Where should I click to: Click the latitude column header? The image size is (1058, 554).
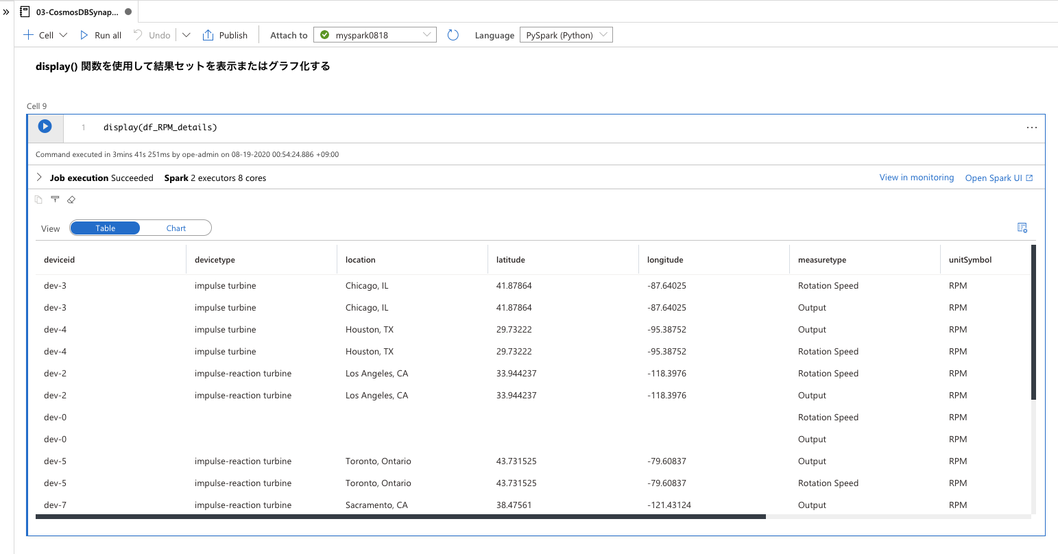coord(511,260)
